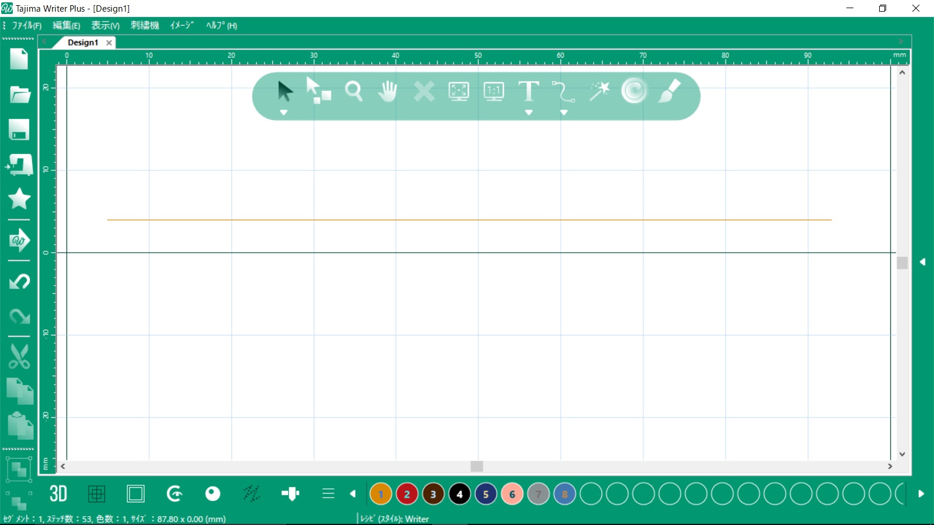Redo the last undone action

point(19,316)
